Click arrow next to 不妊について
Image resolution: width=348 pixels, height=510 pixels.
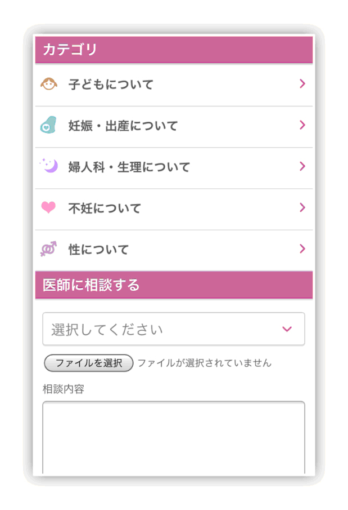(302, 207)
